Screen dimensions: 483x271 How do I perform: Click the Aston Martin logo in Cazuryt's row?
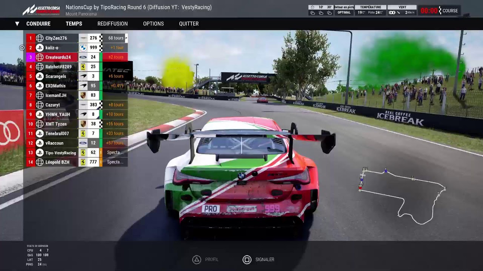tap(83, 105)
